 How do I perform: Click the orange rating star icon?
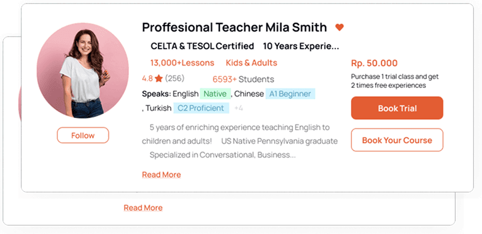click(159, 79)
